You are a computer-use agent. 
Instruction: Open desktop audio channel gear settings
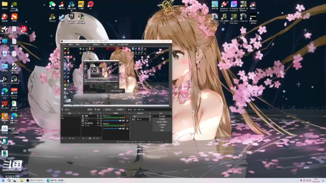point(128,129)
